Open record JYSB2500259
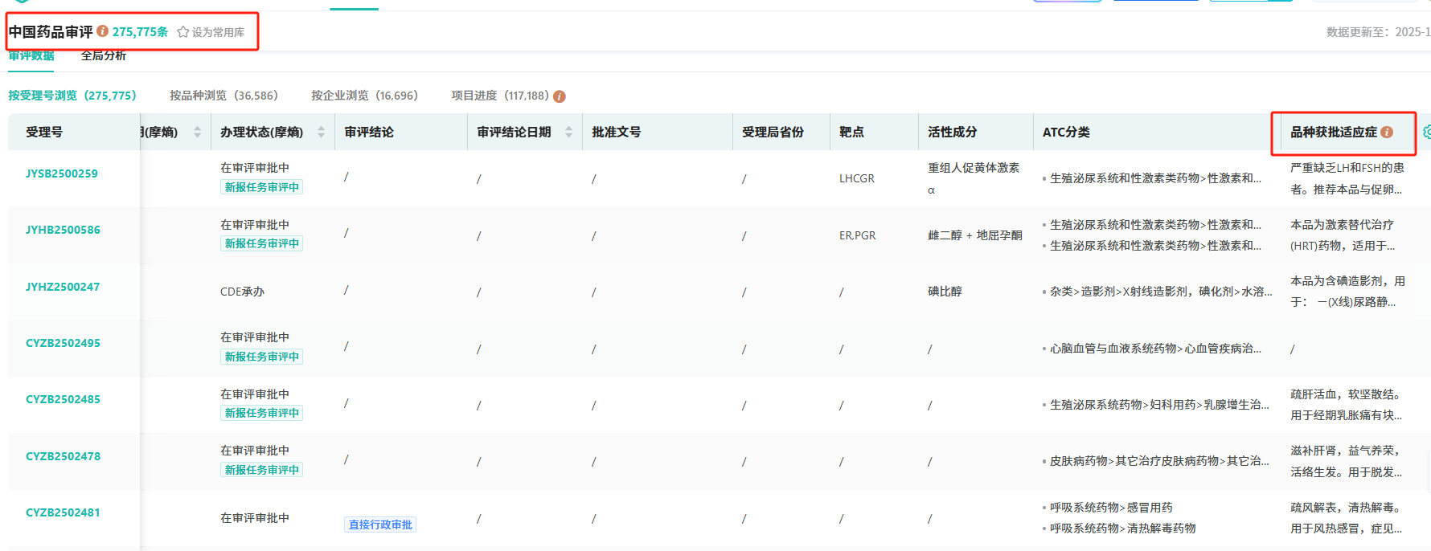The height and width of the screenshot is (551, 1431). pyautogui.click(x=62, y=173)
